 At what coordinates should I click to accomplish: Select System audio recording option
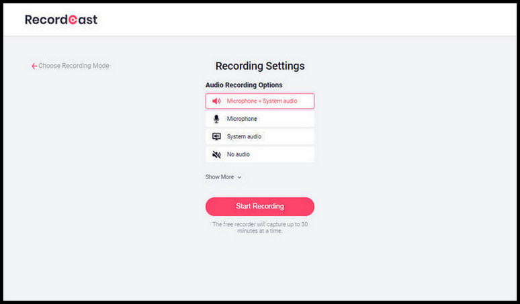coord(244,136)
